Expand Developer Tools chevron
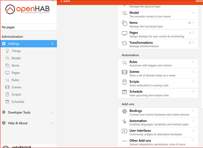 point(52,112)
